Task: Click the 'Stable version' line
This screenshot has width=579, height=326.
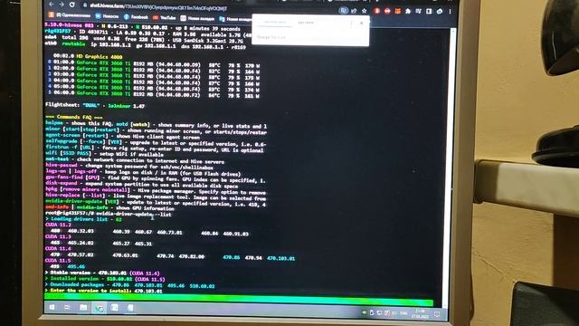Action: coord(102,273)
